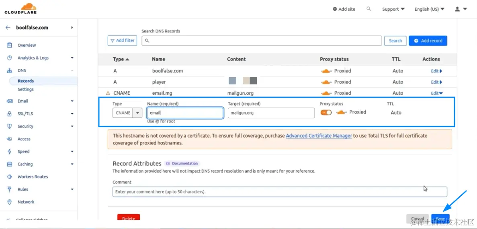Click the Target (required) input field
477x229 pixels.
click(271, 113)
